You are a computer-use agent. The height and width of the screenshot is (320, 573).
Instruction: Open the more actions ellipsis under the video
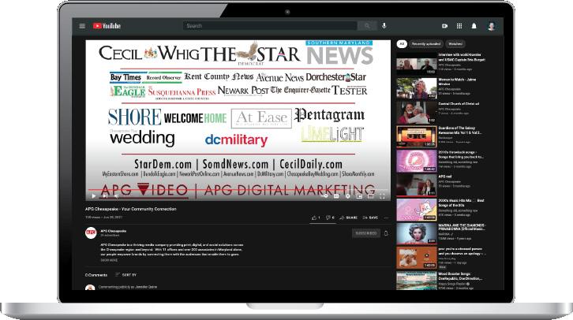[x=386, y=218]
